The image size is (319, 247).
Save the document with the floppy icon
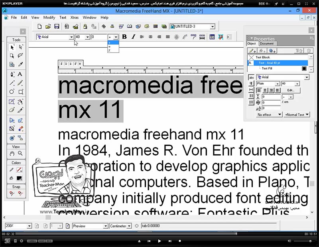pyautogui.click(x=57, y=26)
